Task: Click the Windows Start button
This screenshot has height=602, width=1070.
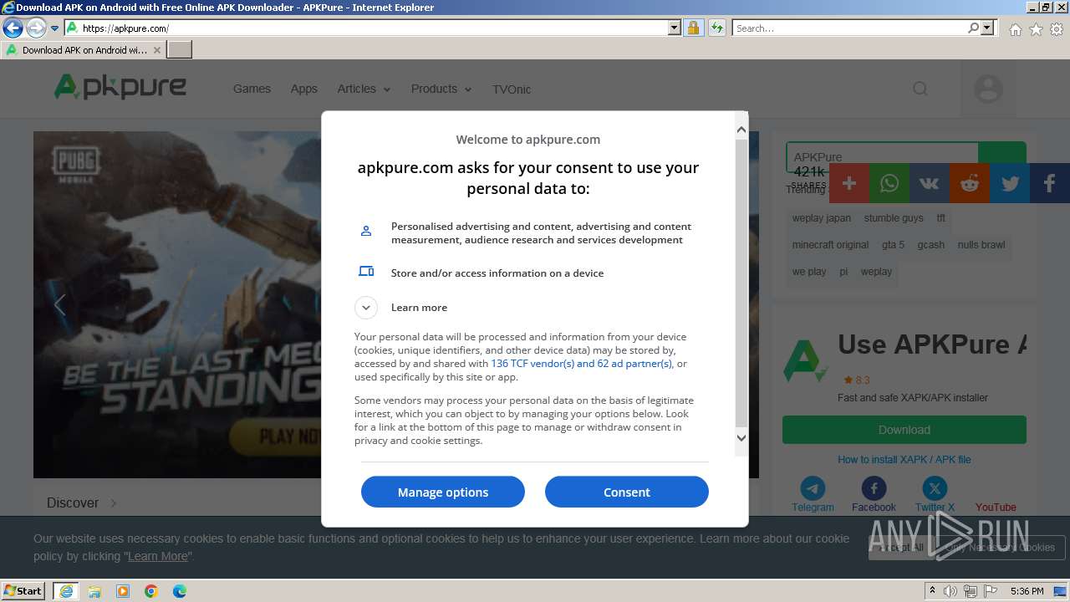Action: (x=23, y=590)
